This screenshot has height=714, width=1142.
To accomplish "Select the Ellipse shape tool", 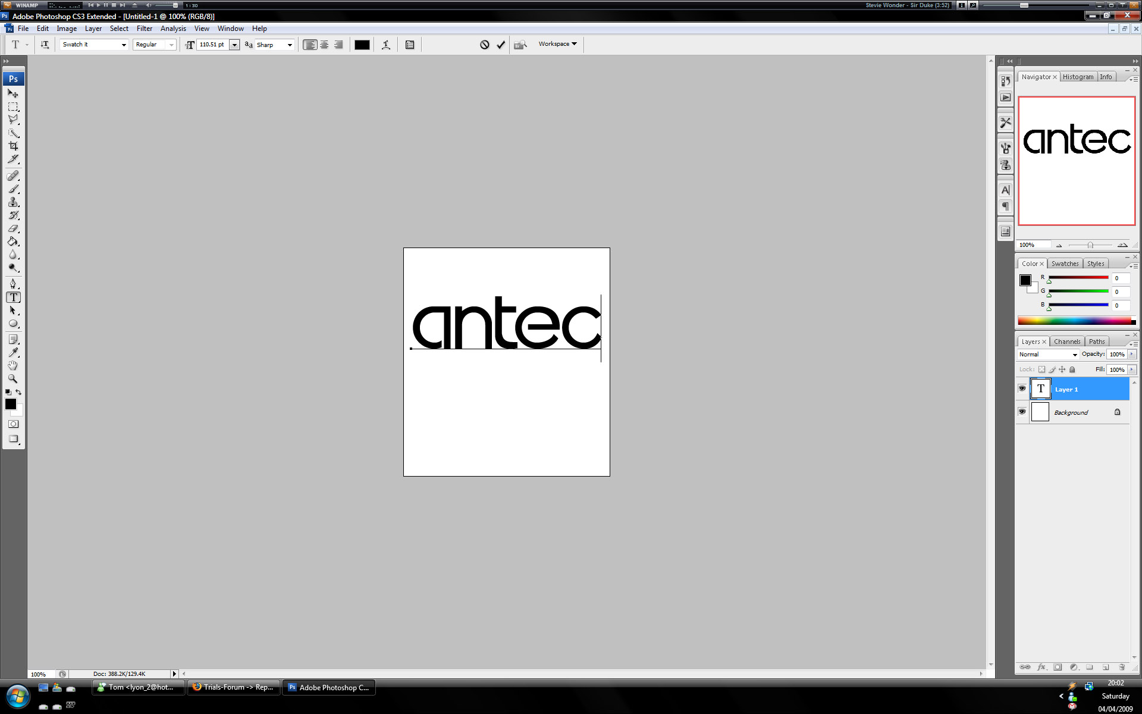I will (x=13, y=323).
